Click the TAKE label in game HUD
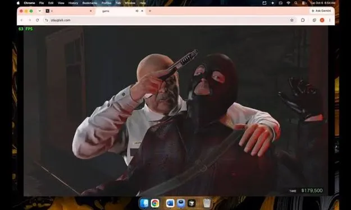351x210 pixels. coord(293,191)
